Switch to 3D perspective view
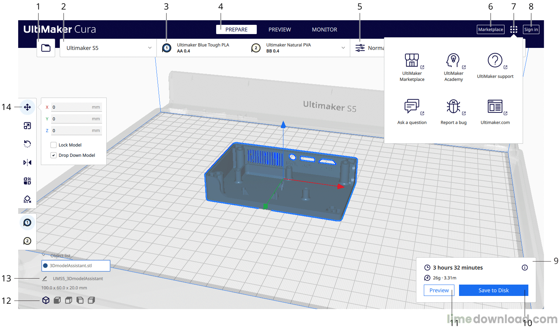The height and width of the screenshot is (330, 560). pos(46,300)
